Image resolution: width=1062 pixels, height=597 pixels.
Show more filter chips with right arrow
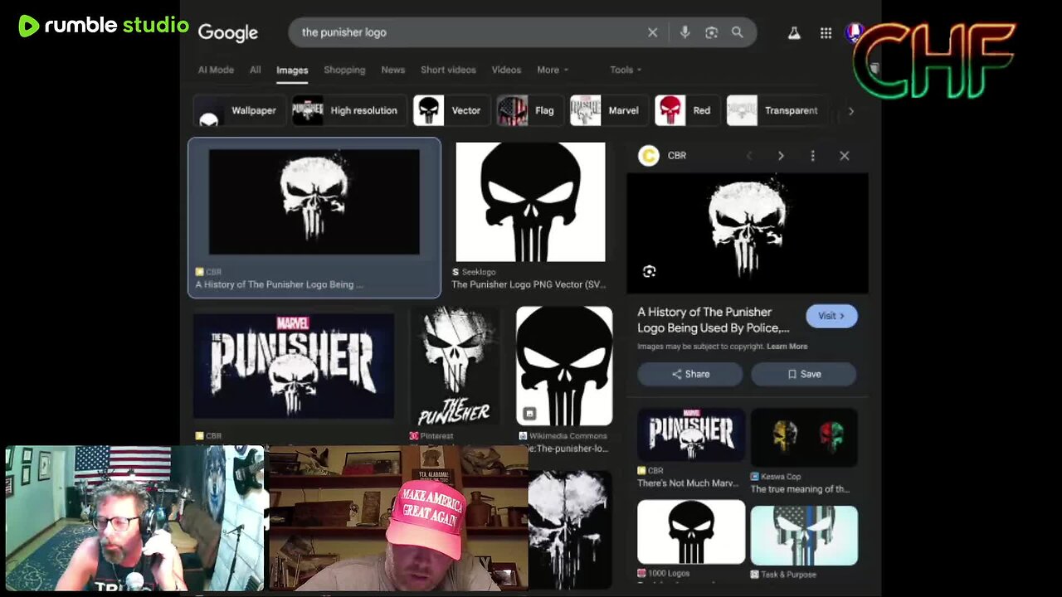[850, 111]
